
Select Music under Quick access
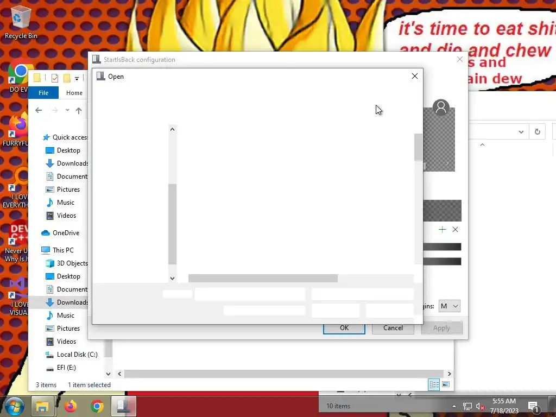click(60, 203)
